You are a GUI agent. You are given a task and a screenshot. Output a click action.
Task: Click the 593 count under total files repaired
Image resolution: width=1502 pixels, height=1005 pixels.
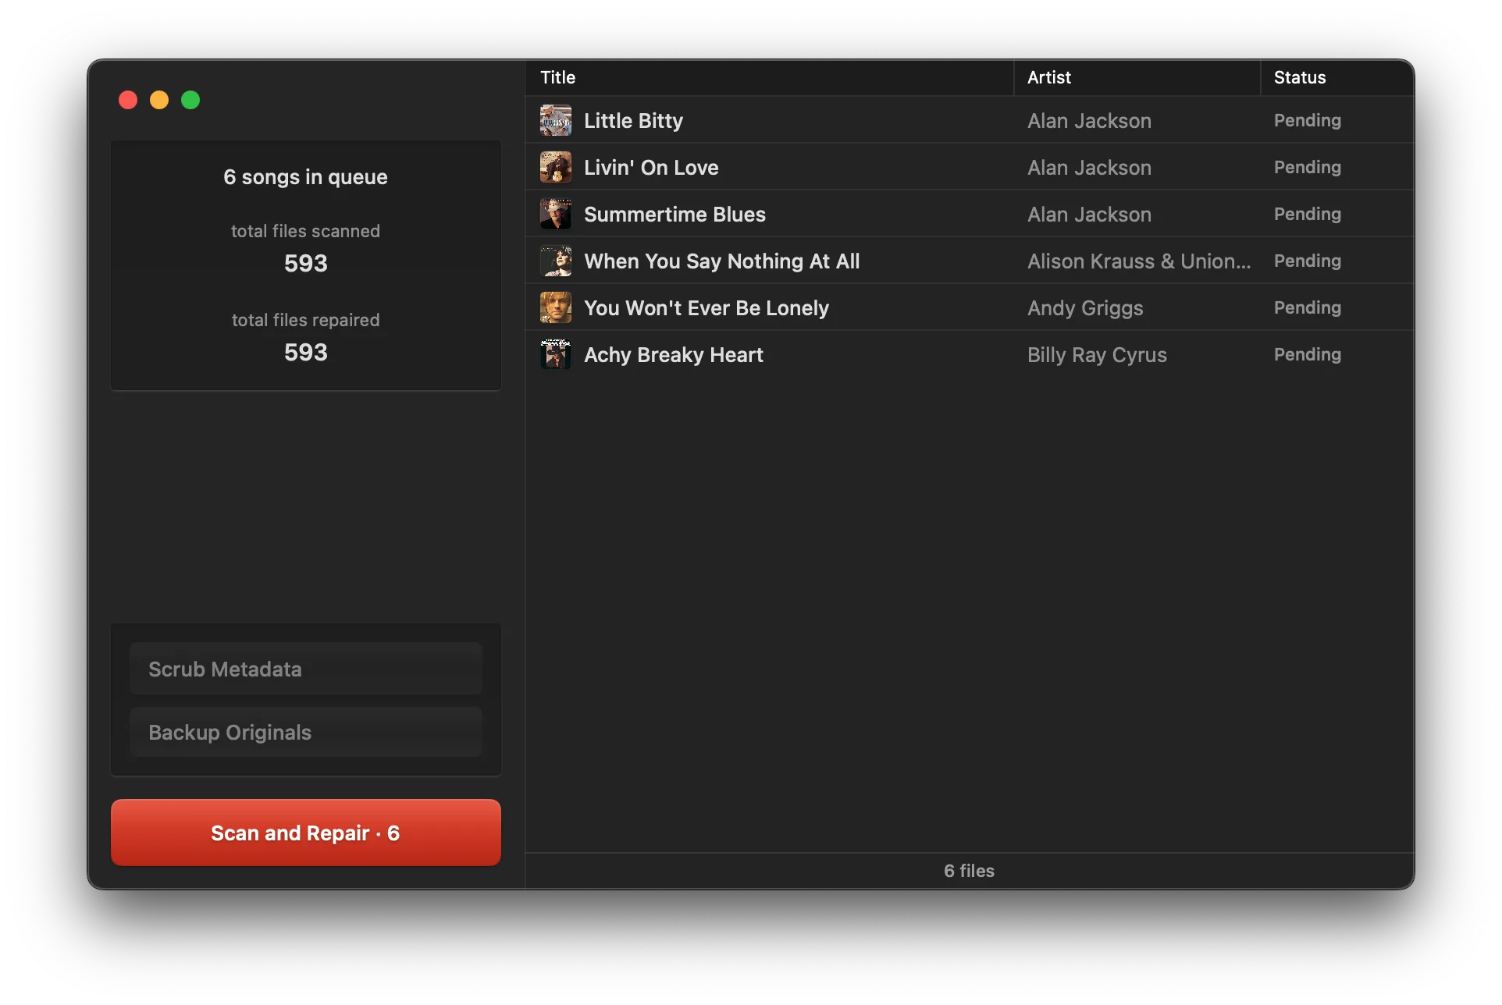pos(305,352)
